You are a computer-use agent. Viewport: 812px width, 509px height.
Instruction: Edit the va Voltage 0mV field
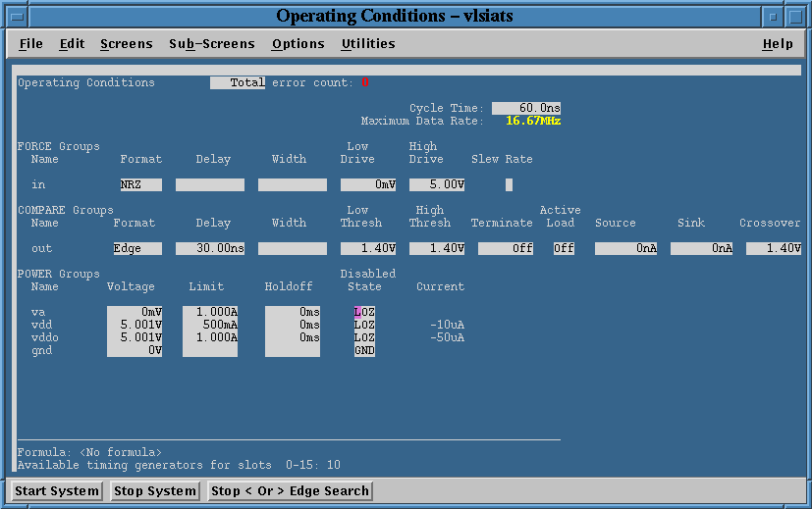[x=135, y=312]
